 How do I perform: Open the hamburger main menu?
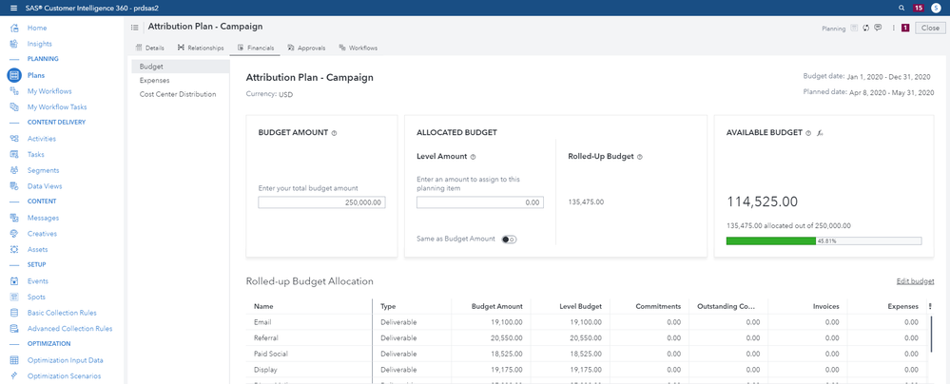[13, 8]
